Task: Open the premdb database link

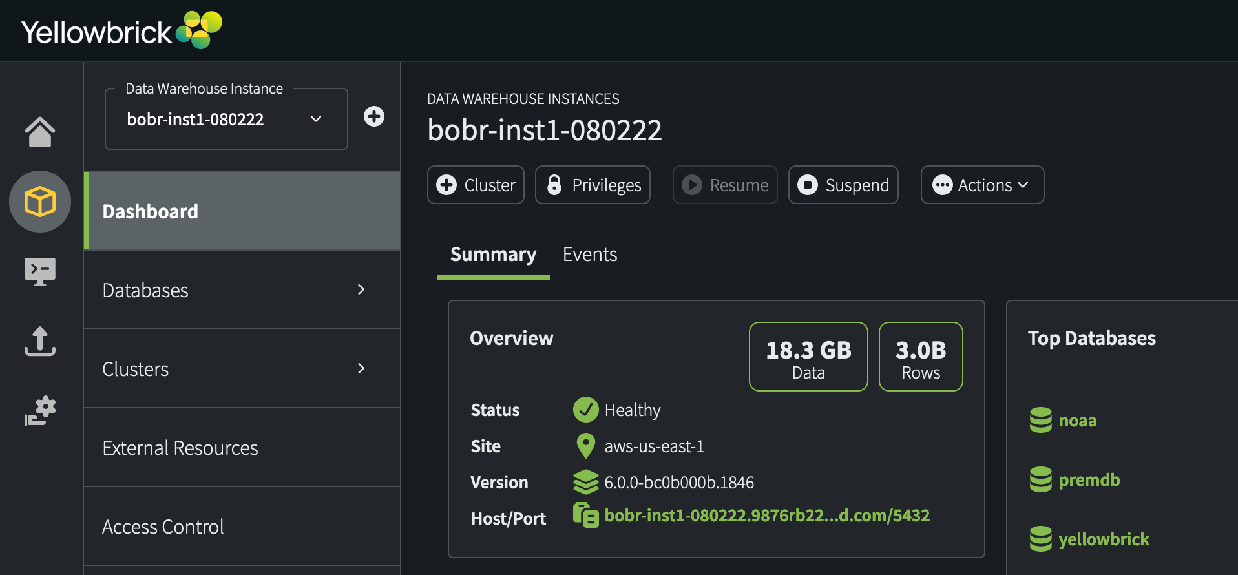Action: [x=1089, y=480]
